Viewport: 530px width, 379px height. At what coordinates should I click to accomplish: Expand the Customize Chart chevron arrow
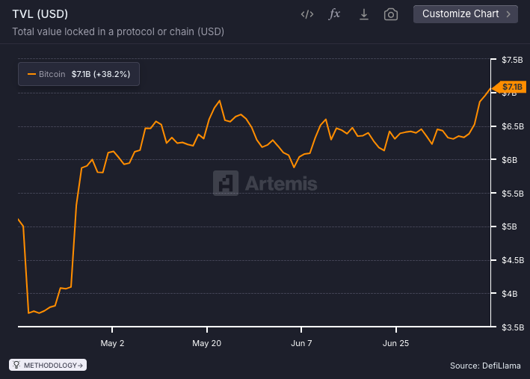(x=508, y=14)
